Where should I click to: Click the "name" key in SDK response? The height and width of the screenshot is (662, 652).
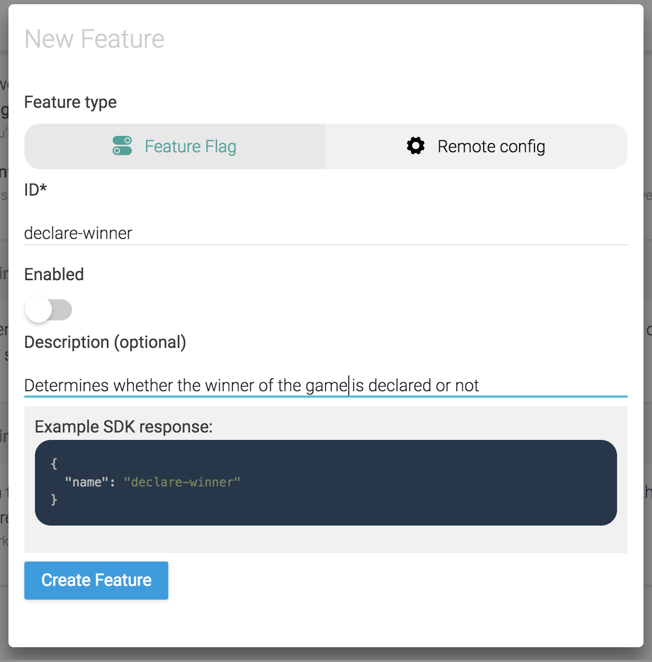[x=86, y=482]
